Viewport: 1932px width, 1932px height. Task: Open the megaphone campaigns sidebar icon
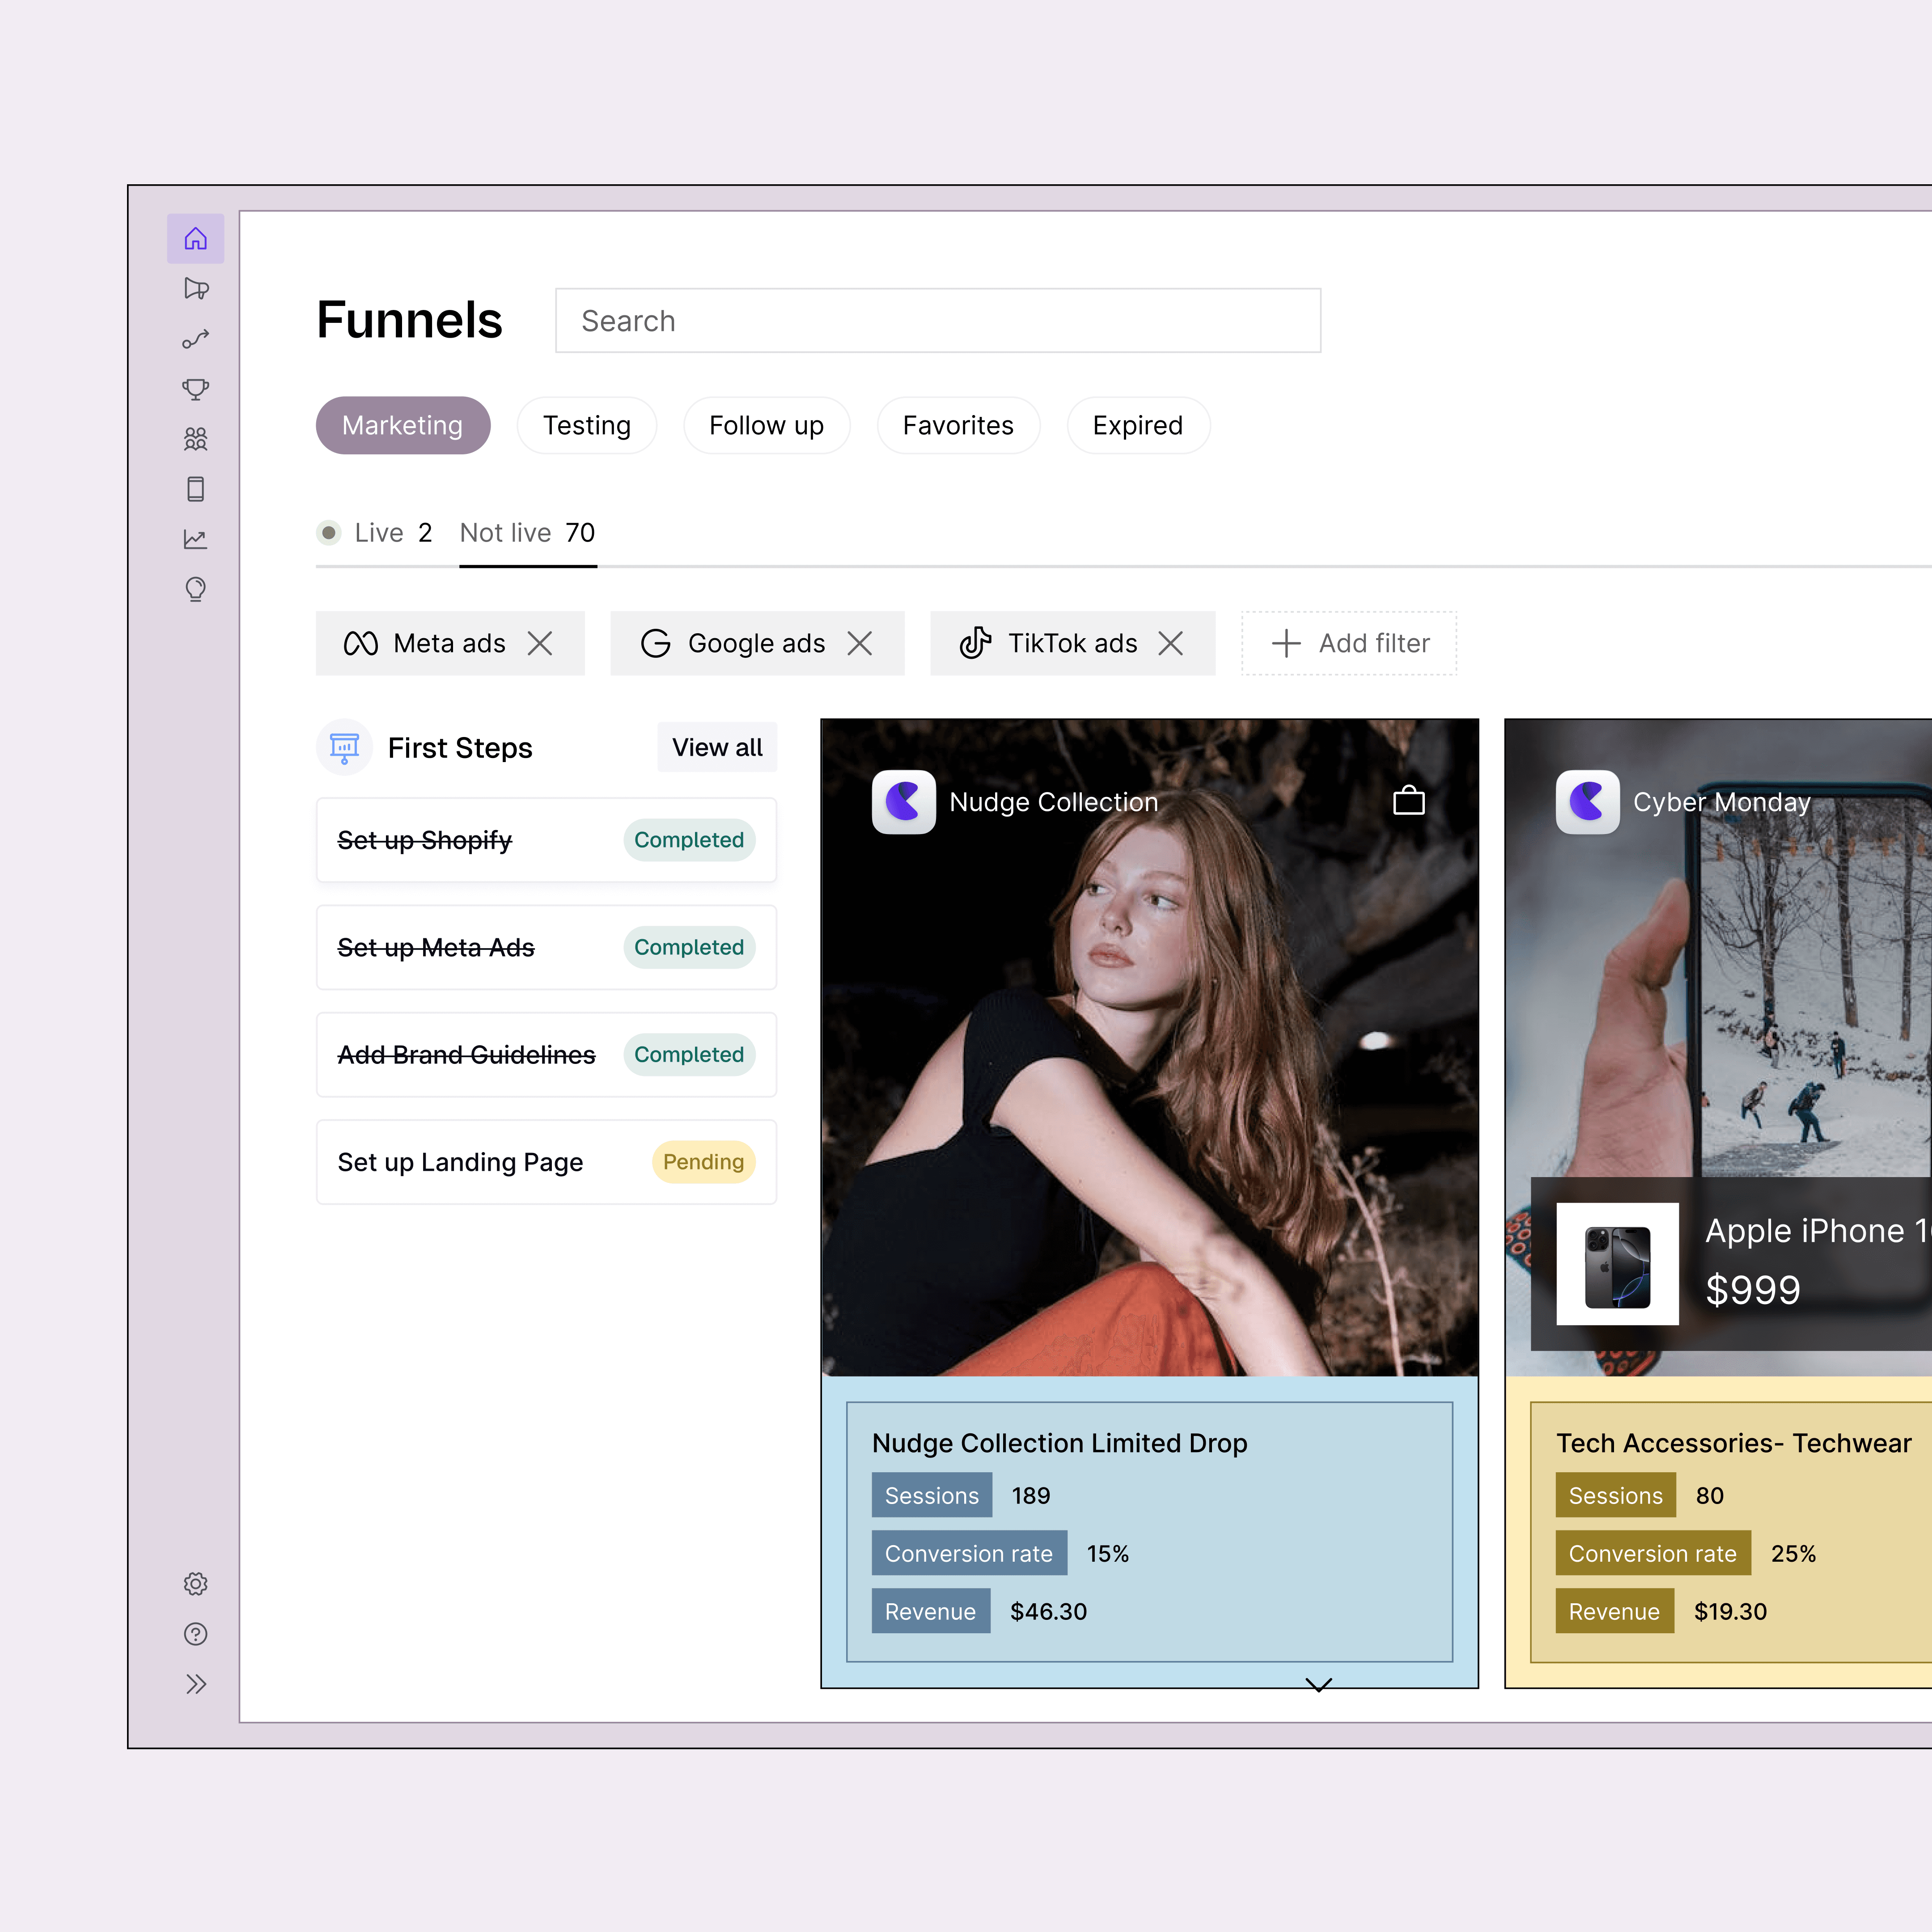pos(196,289)
